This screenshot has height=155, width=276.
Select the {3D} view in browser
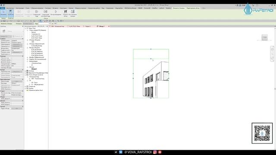point(33,42)
